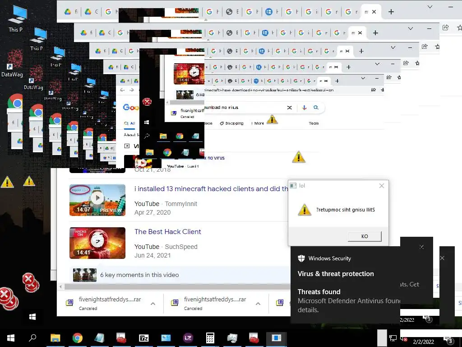The height and width of the screenshot is (347, 462).
Task: Open tab search chevron in rearmost Chrome window
Action: (430, 7)
